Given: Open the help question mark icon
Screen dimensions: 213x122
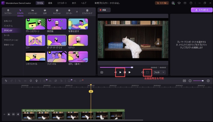Looking at the screenshot, I should tap(191, 3).
